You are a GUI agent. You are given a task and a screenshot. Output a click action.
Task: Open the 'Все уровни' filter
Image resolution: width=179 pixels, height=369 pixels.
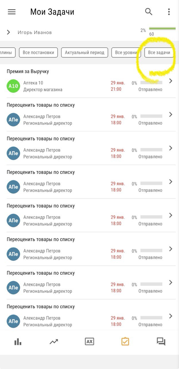[126, 52]
